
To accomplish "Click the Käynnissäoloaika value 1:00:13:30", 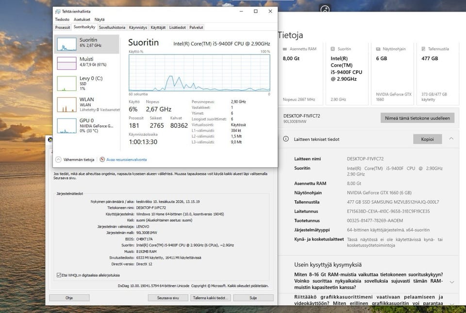I will 143,142.
